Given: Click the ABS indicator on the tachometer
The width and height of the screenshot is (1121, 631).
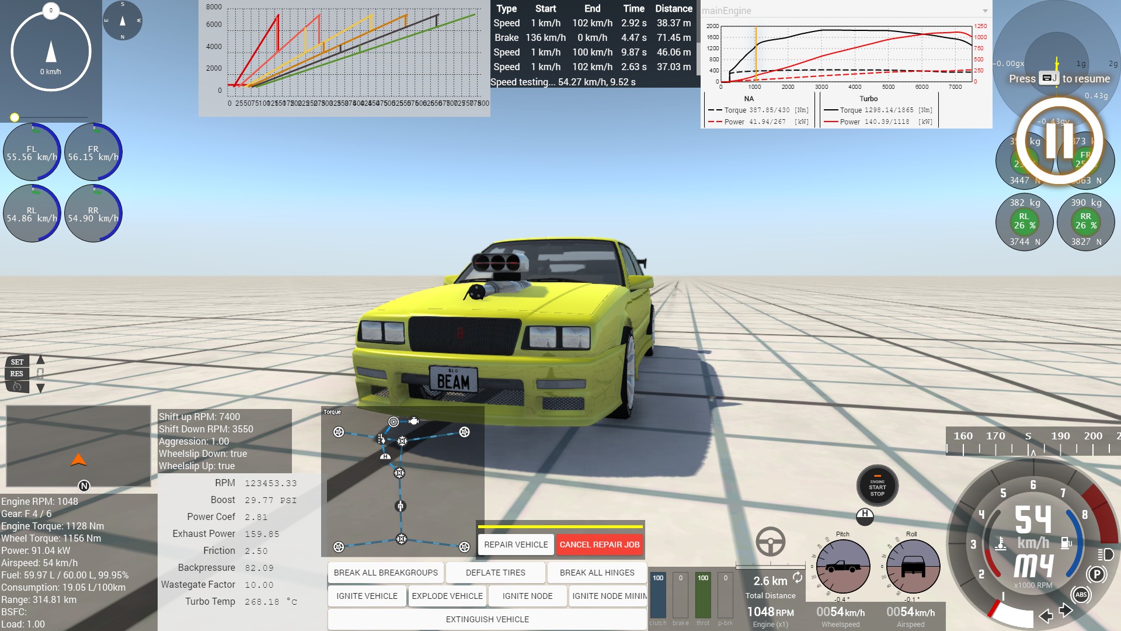Looking at the screenshot, I should (x=1081, y=595).
